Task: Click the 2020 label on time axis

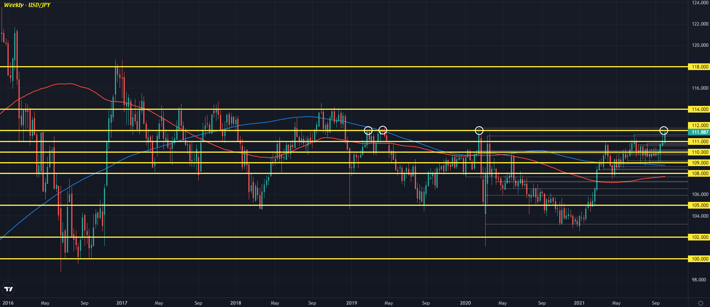Action: click(x=465, y=303)
